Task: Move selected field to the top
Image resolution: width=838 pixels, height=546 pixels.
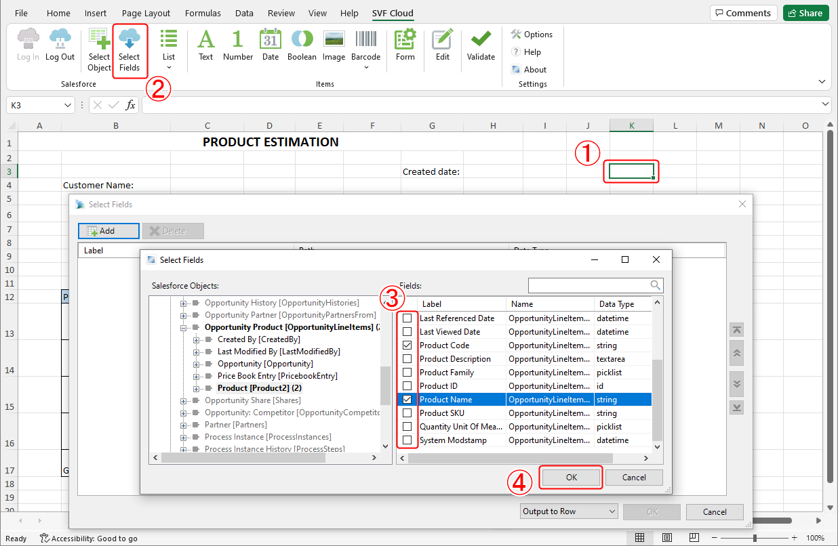Action: point(736,330)
